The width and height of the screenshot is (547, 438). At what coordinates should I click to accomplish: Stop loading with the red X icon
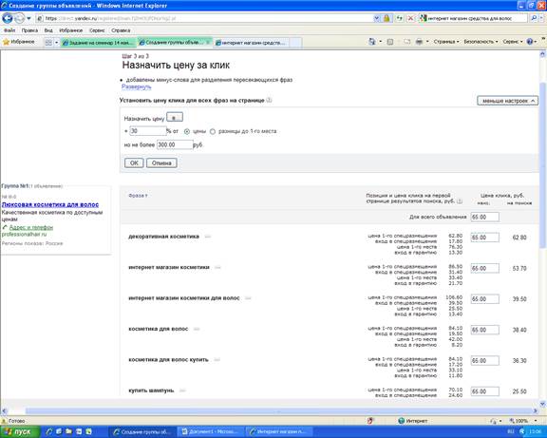(411, 18)
